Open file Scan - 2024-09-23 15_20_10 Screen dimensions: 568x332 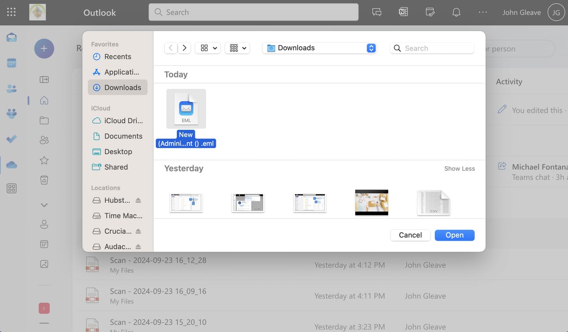pyautogui.click(x=158, y=322)
